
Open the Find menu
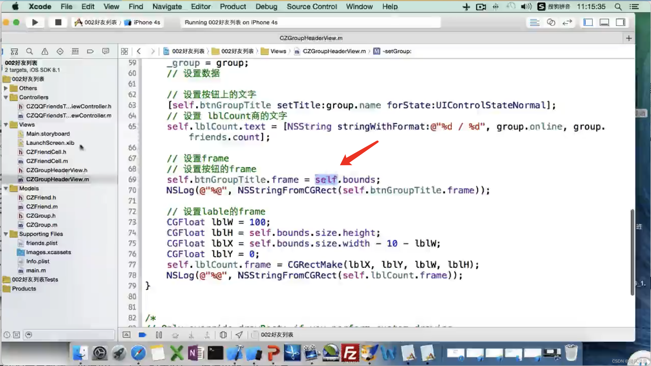click(136, 7)
